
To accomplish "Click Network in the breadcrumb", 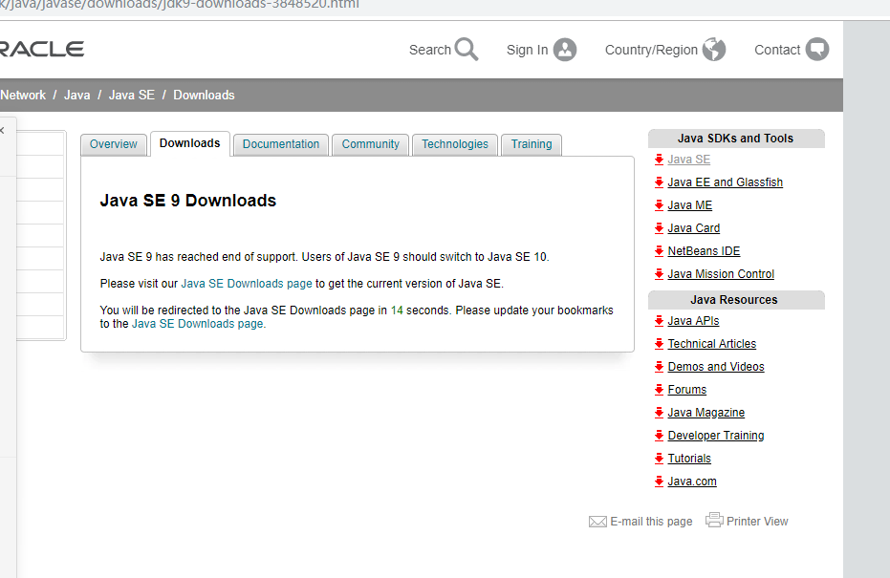I will 23,95.
